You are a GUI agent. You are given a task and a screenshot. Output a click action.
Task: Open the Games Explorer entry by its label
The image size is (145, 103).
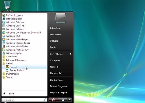point(17,70)
